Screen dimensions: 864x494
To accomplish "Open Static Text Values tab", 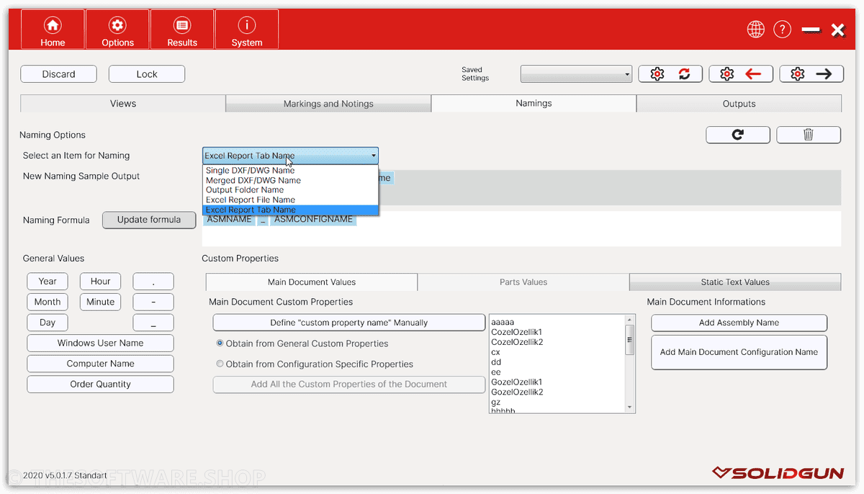I will [735, 282].
